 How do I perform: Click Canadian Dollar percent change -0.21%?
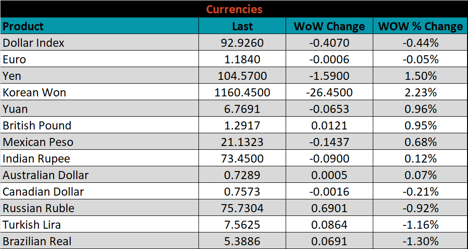click(x=420, y=192)
